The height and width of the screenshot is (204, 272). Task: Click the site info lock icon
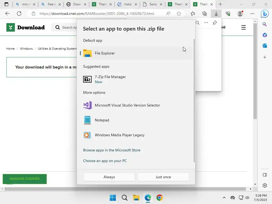[x=33, y=14]
